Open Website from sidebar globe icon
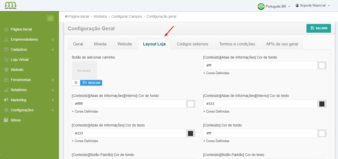Viewport: 338px width, 159px height. 6,70
